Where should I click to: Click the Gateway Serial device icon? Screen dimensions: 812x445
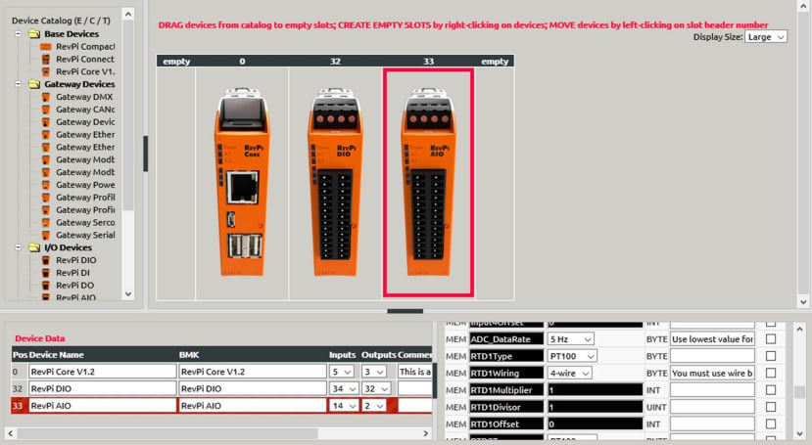(x=46, y=235)
